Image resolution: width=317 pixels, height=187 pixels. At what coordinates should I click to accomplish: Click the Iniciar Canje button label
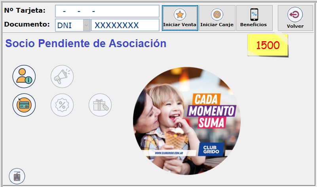point(217,25)
